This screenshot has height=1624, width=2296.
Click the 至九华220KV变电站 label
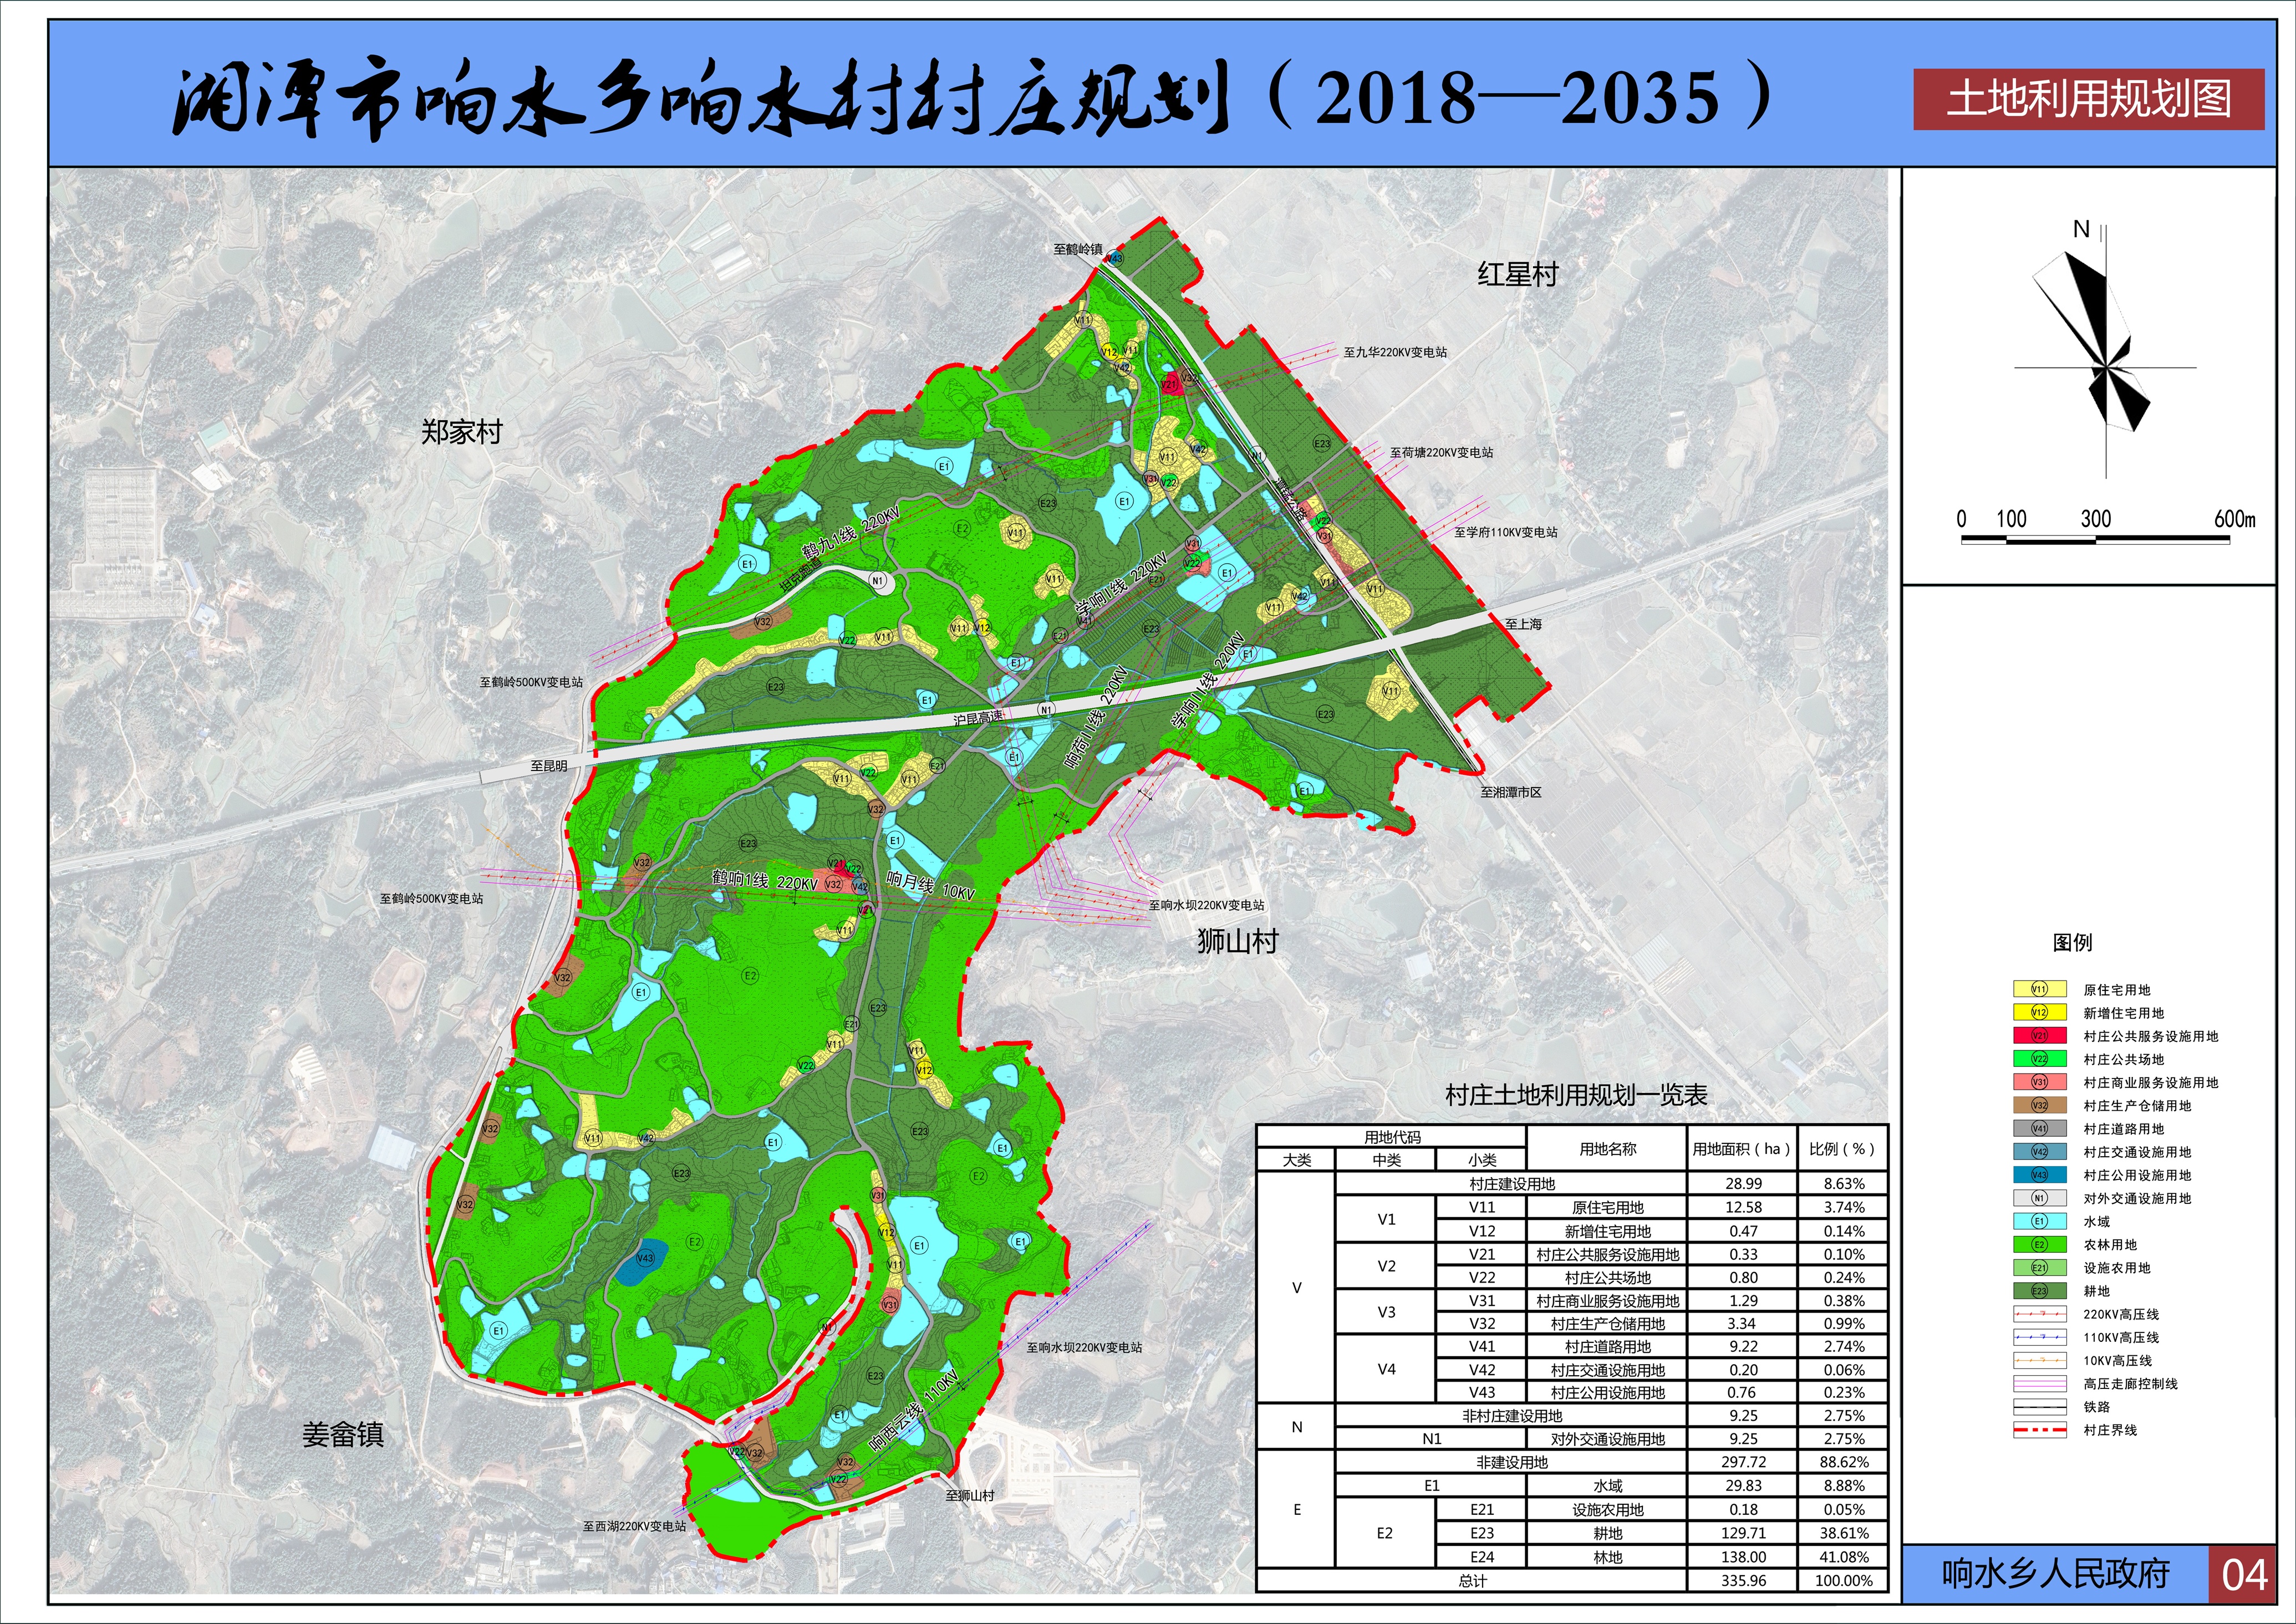[x=1394, y=352]
